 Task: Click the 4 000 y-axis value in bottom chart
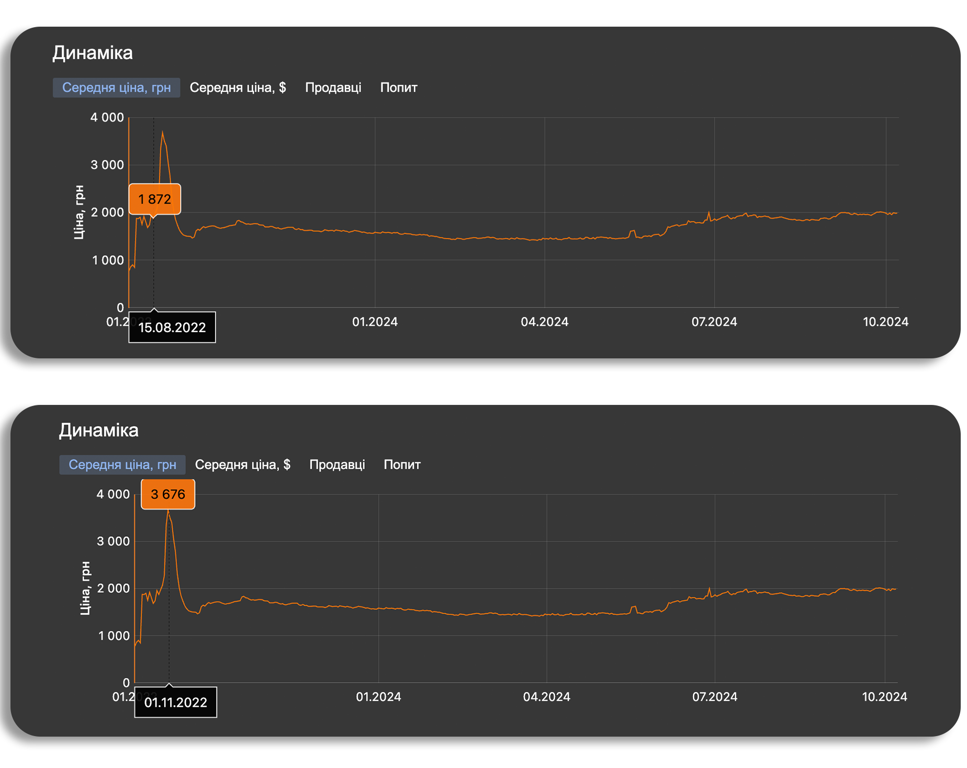[113, 494]
